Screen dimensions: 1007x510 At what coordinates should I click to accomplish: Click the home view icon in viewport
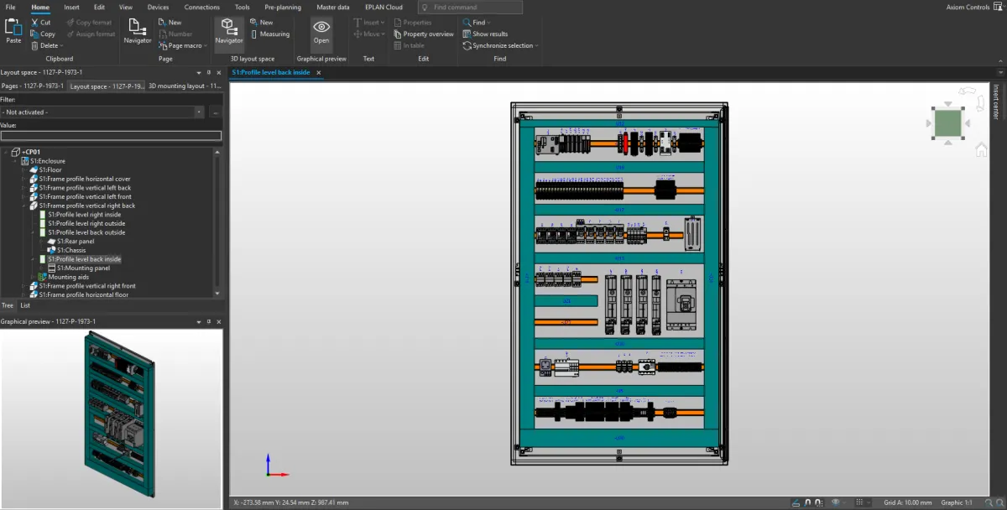tap(981, 150)
